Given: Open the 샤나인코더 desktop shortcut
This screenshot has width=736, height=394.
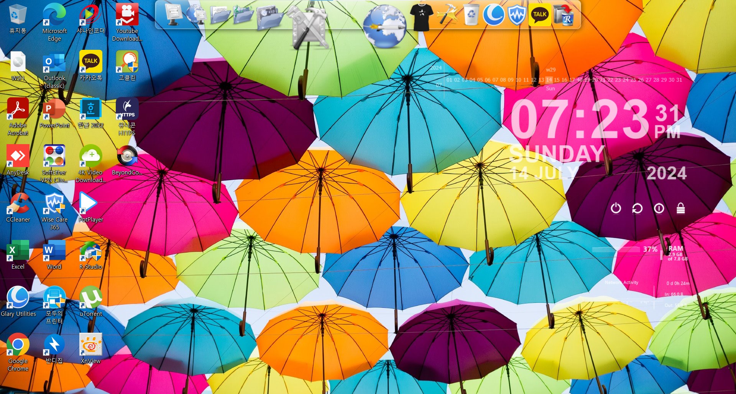Looking at the screenshot, I should tap(91, 19).
